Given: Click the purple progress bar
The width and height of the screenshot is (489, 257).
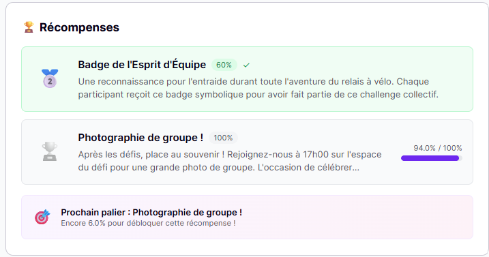Looking at the screenshot, I should click(x=431, y=158).
